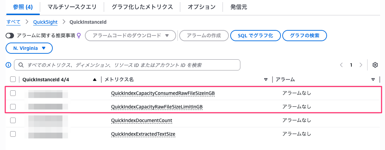This screenshot has height=150, width=385.
Task: Sort by QuickInstanceId ascending arrow
Action: [x=95, y=80]
